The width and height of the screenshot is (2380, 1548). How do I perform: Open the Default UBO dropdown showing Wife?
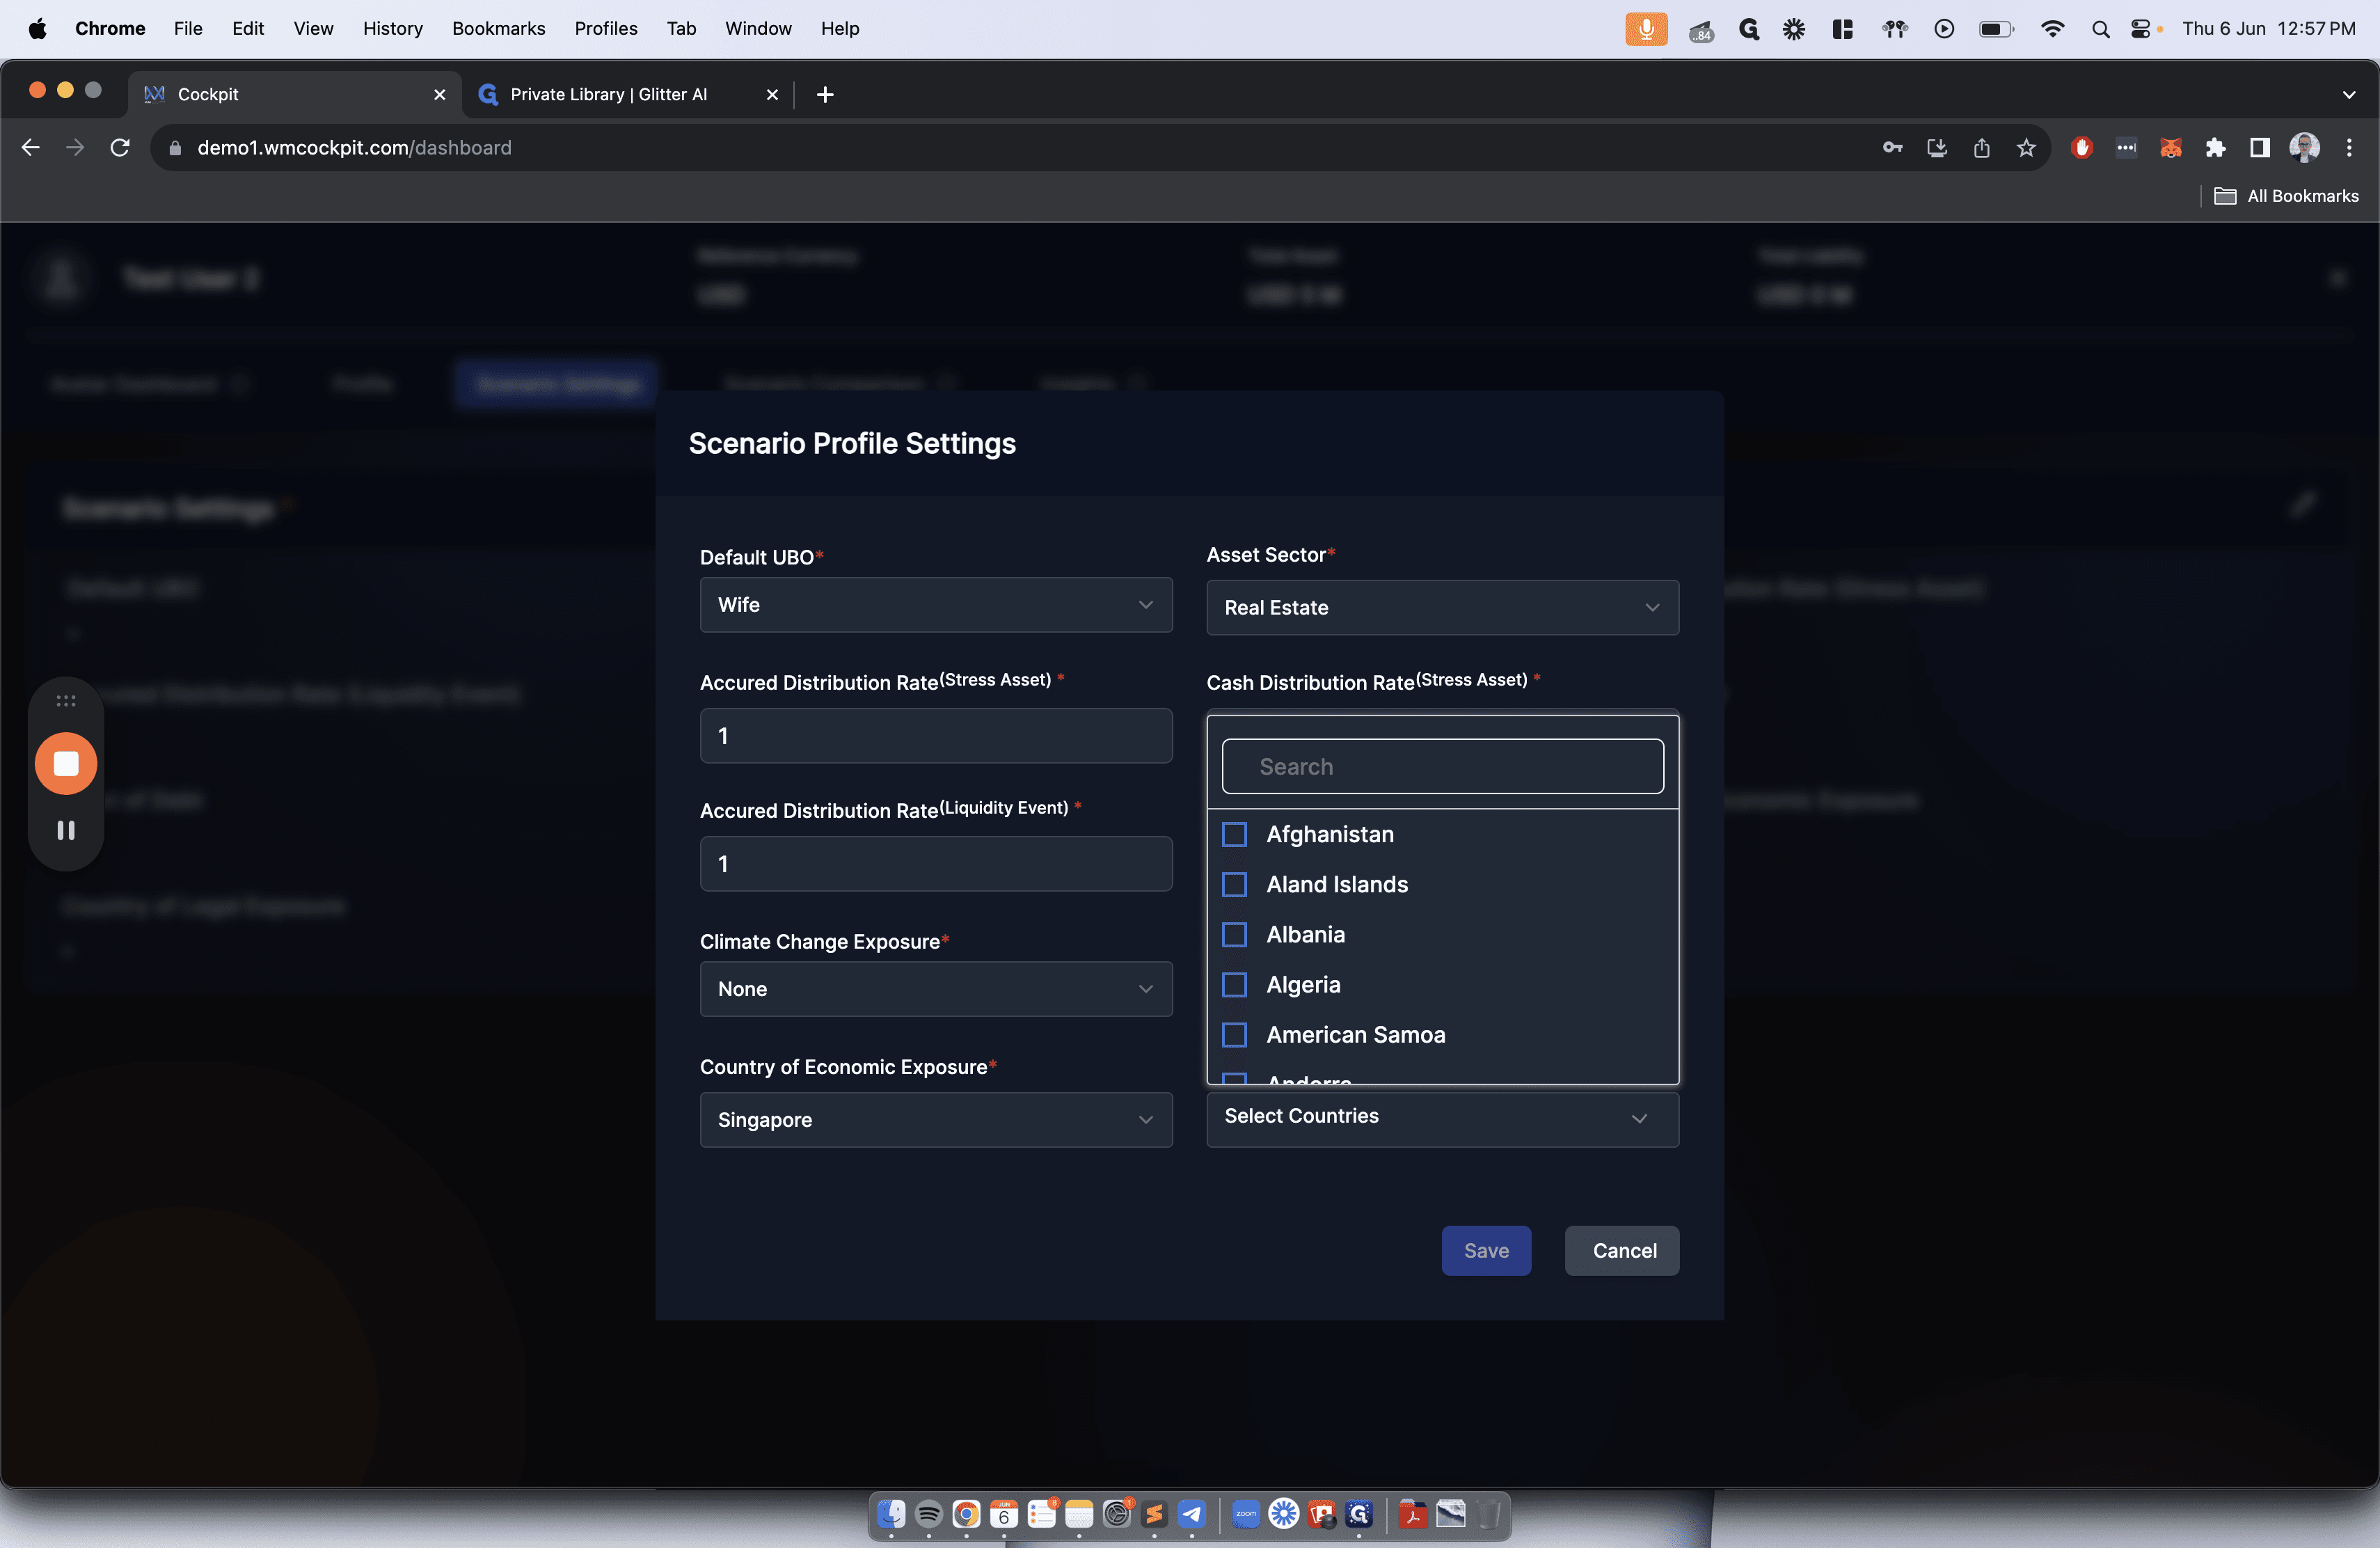(936, 605)
